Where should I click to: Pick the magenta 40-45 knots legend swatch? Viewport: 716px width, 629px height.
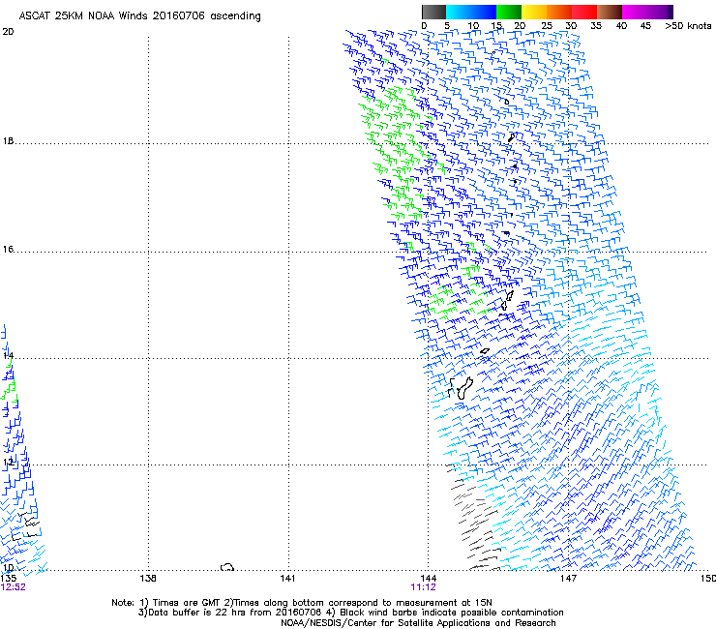[635, 12]
